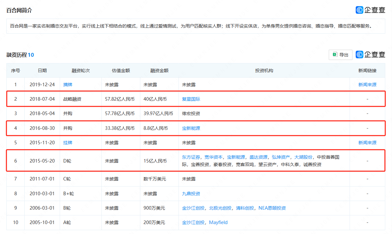Click the 日期 column header
This screenshot has height=234, width=392.
click(42, 71)
